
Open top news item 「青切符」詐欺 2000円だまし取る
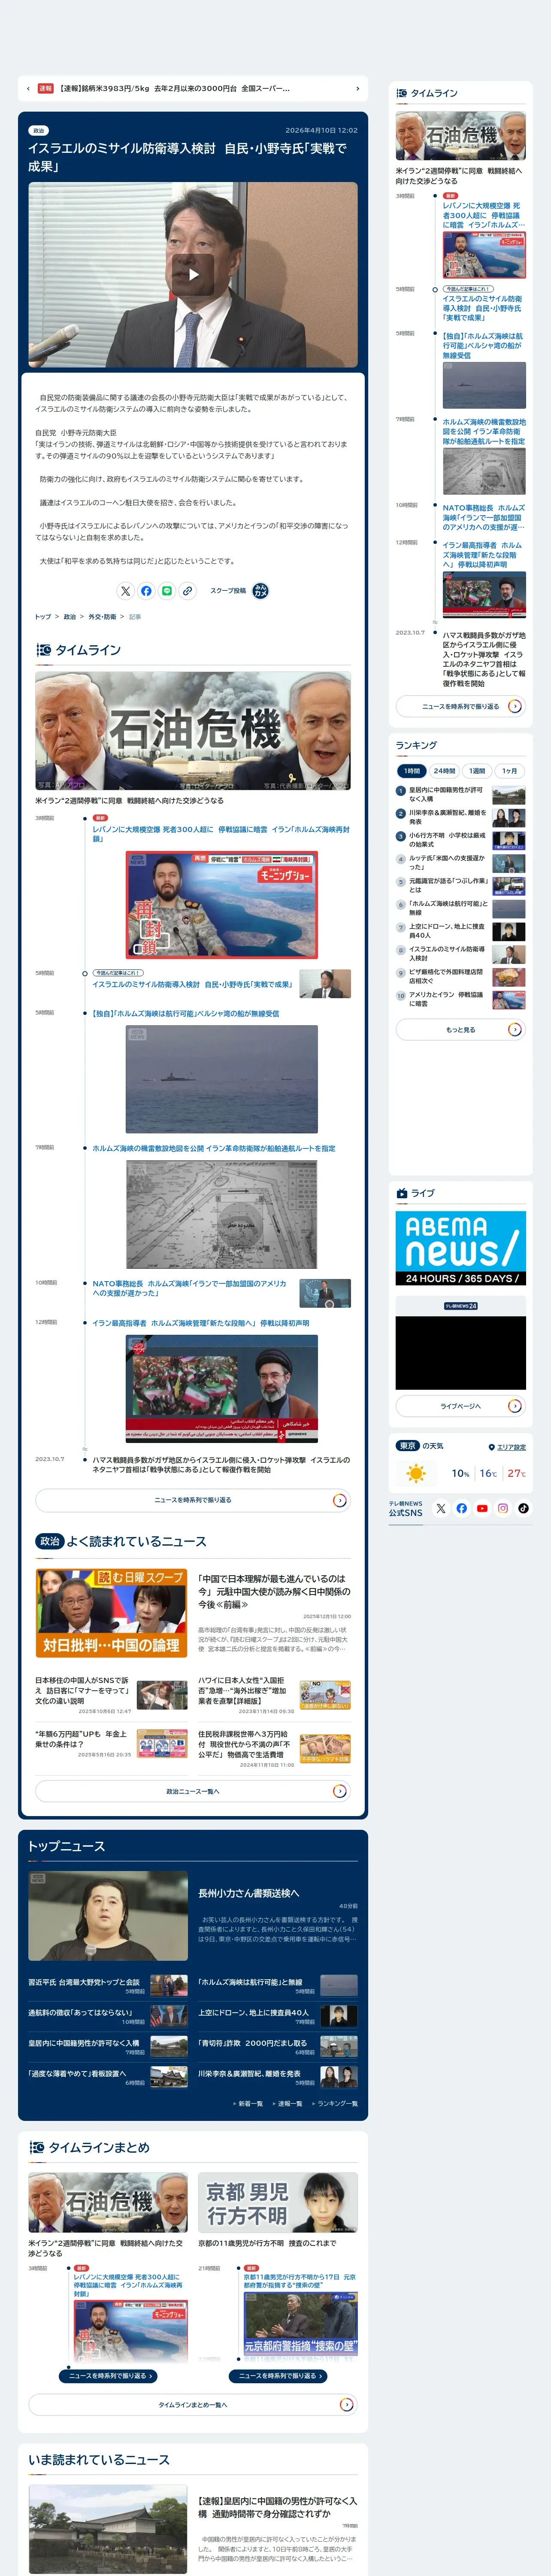coord(253,2043)
